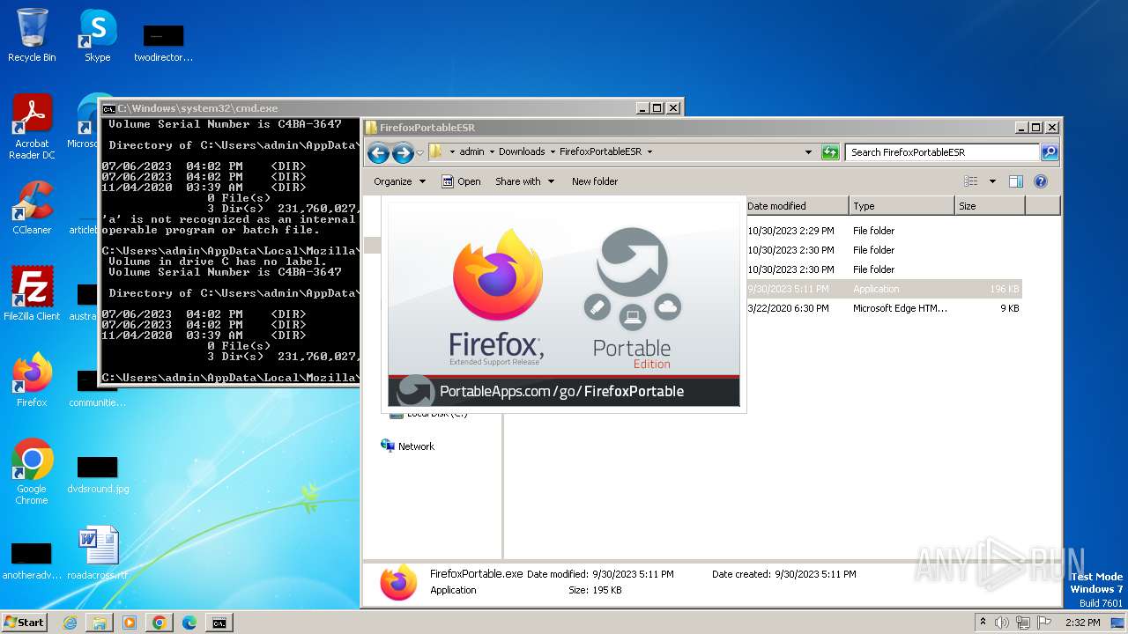Click the FirefoxPortable.exe icon in details pane
Image resolution: width=1128 pixels, height=634 pixels.
tap(398, 582)
